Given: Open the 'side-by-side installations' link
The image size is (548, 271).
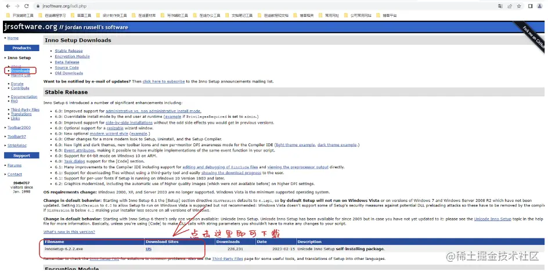Looking at the screenshot, I should point(129,122).
